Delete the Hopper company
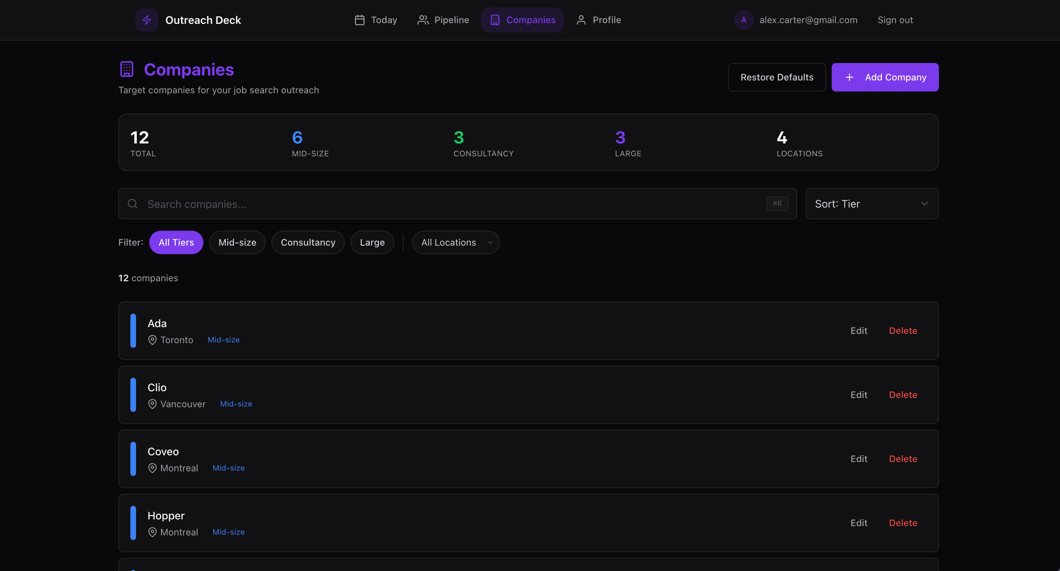 click(903, 523)
